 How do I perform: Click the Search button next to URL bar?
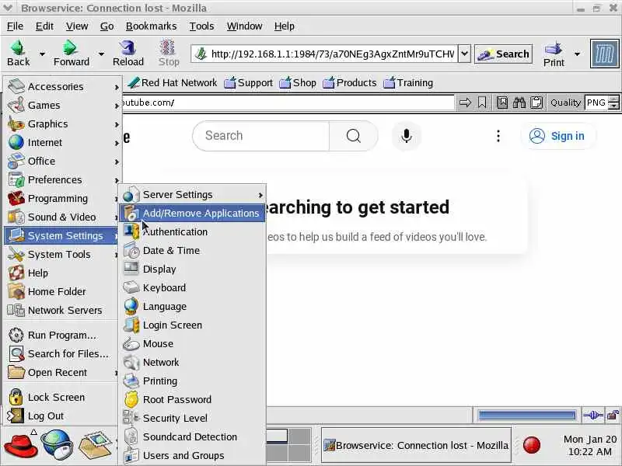click(503, 54)
